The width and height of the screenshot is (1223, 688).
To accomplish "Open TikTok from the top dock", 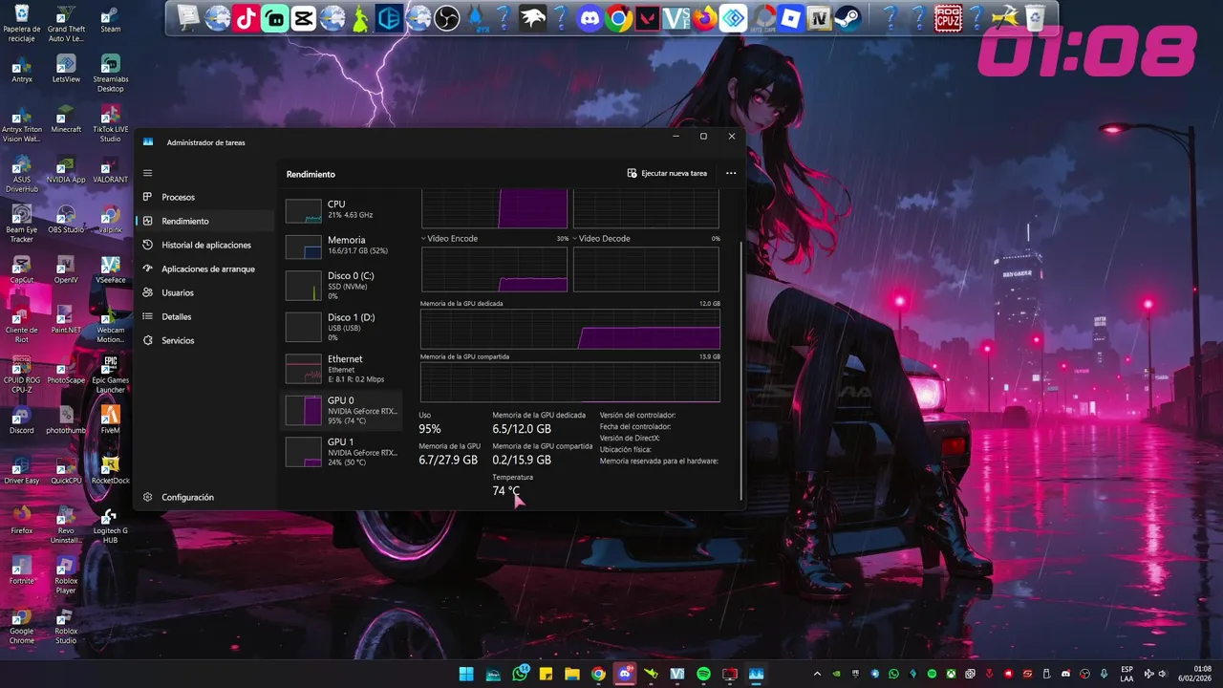I will [246, 18].
